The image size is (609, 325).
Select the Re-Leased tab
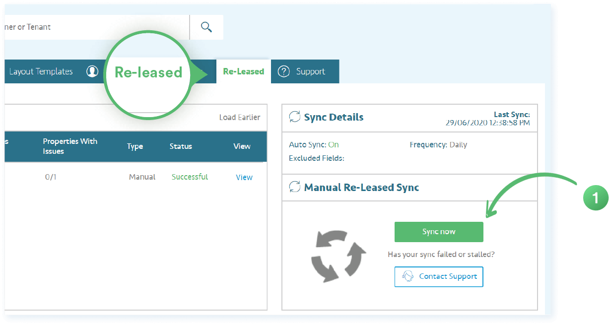pos(243,71)
